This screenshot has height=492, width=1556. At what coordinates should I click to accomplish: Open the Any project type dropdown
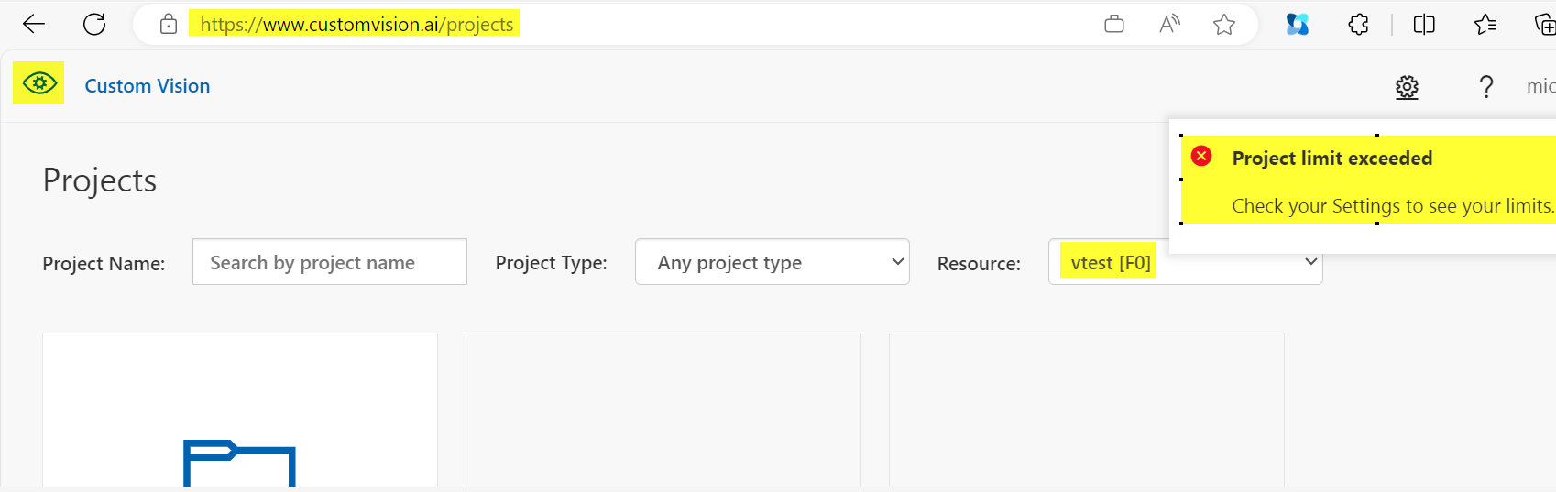[773, 262]
